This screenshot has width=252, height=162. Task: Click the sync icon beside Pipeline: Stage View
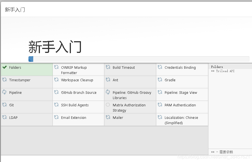(x=160, y=92)
